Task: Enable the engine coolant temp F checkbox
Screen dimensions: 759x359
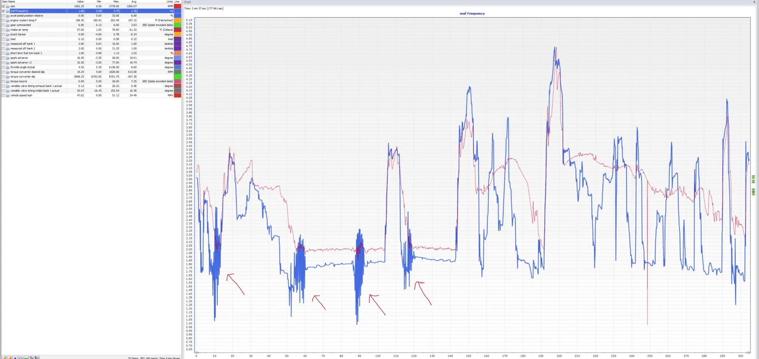Action: point(3,20)
